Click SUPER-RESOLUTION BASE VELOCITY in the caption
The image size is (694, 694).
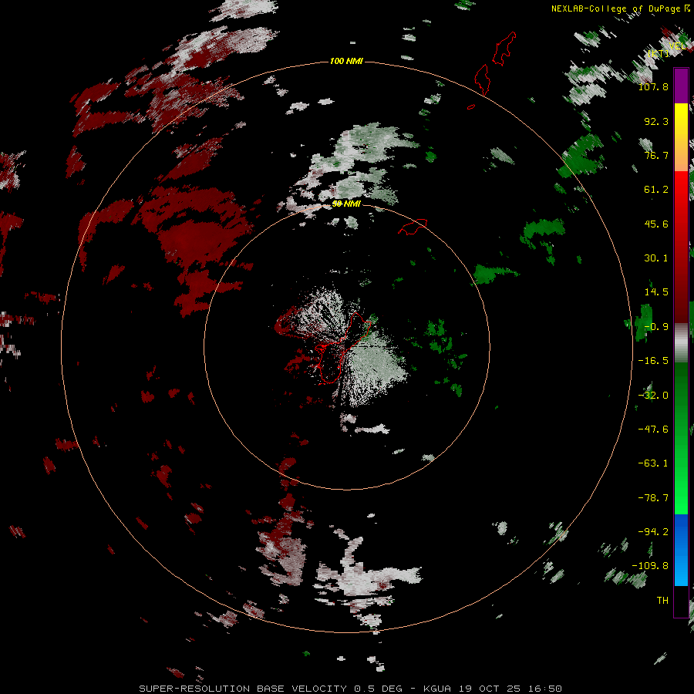coord(243,689)
